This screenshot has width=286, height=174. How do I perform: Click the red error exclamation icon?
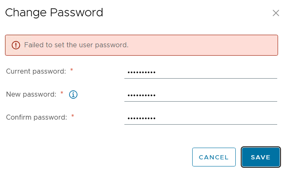(16, 45)
